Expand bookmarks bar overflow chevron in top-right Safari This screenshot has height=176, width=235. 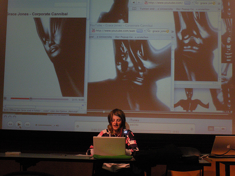[219, 9]
